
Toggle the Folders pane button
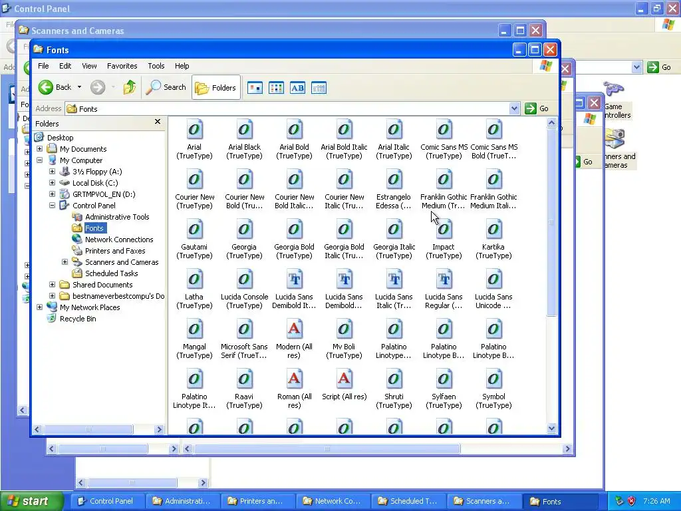click(216, 88)
